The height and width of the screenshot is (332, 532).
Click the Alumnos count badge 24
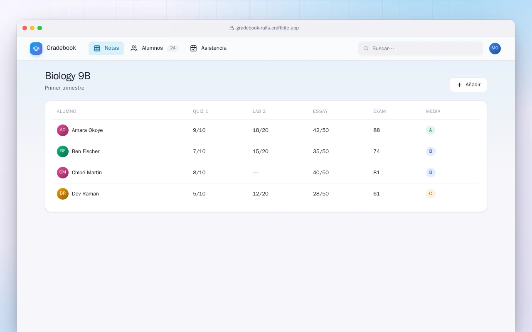[173, 48]
